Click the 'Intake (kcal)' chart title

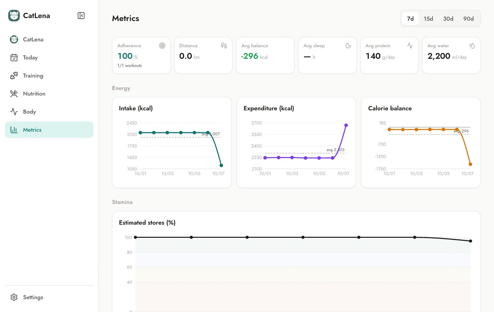pyautogui.click(x=136, y=108)
